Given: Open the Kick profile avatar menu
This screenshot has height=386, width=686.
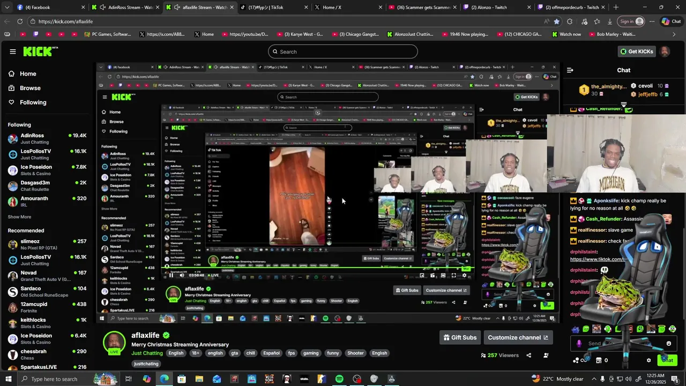Looking at the screenshot, I should coord(665,51).
